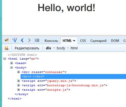Click the "Hello, world!" page heading

coord(66,8)
